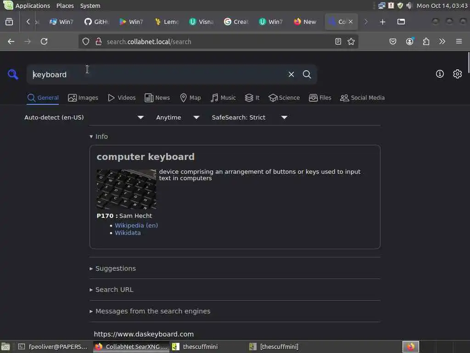Expand Messages from the search engines
This screenshot has height=353, width=470.
click(x=150, y=311)
